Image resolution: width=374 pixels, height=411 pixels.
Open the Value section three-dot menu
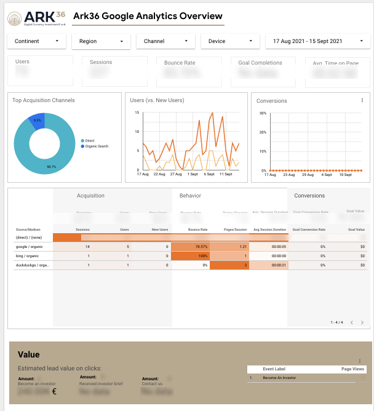[x=360, y=361]
